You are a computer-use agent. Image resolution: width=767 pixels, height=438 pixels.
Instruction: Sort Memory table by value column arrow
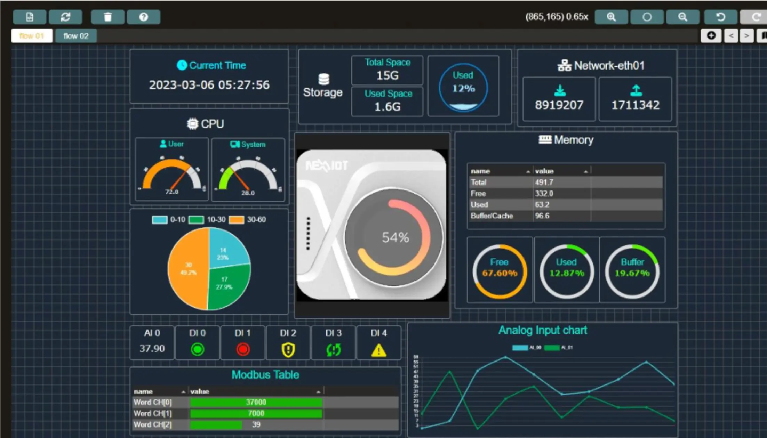586,171
